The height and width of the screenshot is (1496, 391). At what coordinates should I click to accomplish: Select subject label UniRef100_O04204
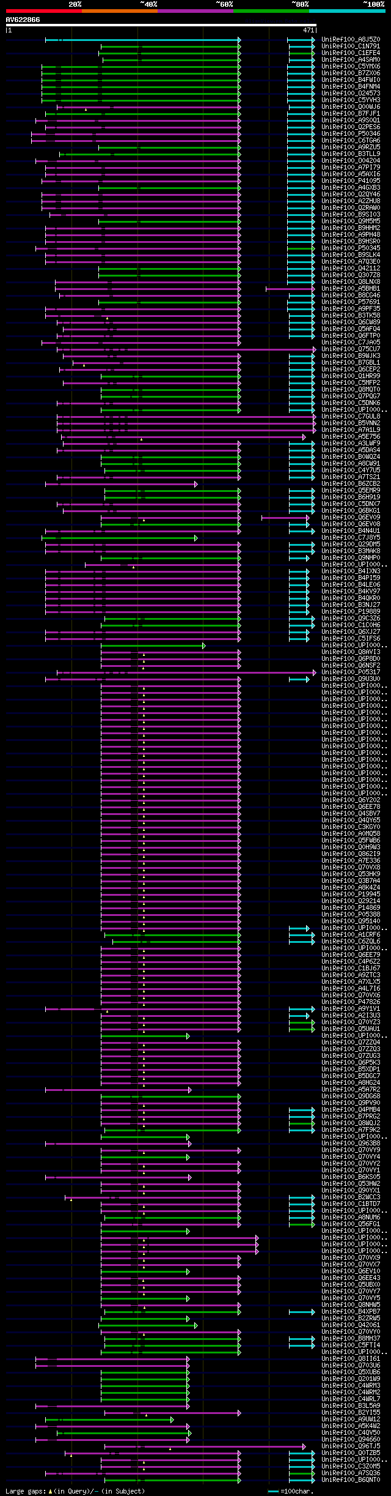[x=351, y=161]
